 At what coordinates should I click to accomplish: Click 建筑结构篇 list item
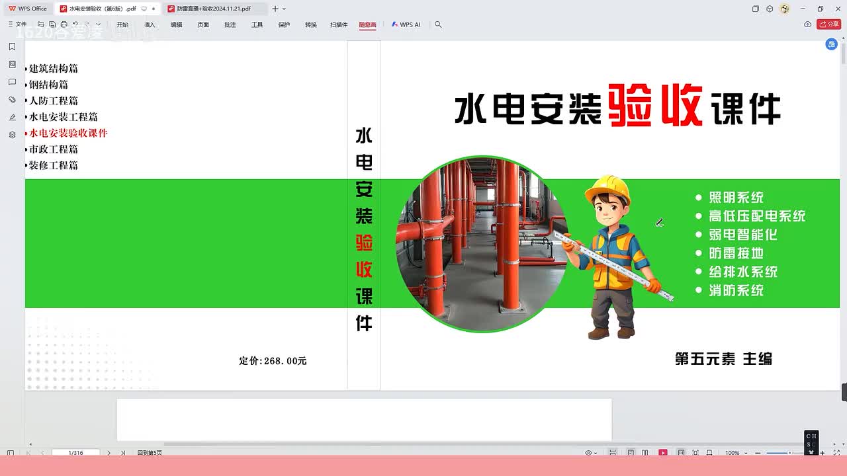tap(54, 68)
